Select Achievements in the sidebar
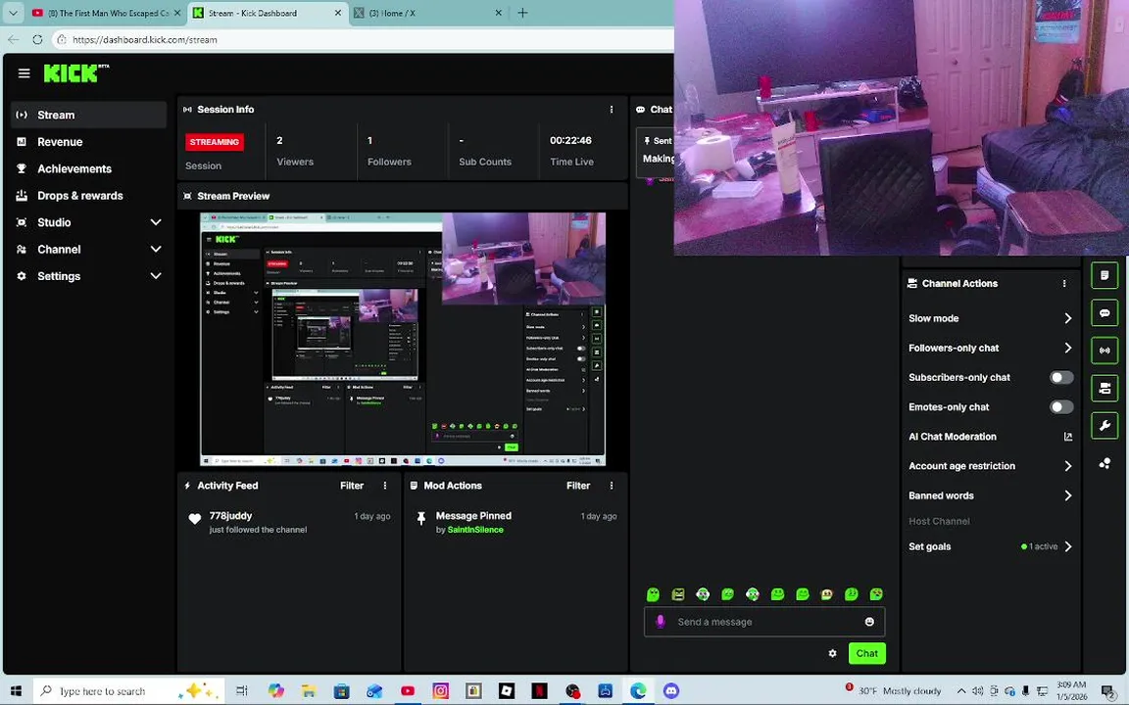 coord(88,168)
